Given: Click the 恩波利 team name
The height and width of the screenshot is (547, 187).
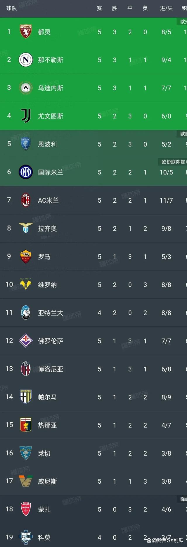Looking at the screenshot, I should point(47,144).
